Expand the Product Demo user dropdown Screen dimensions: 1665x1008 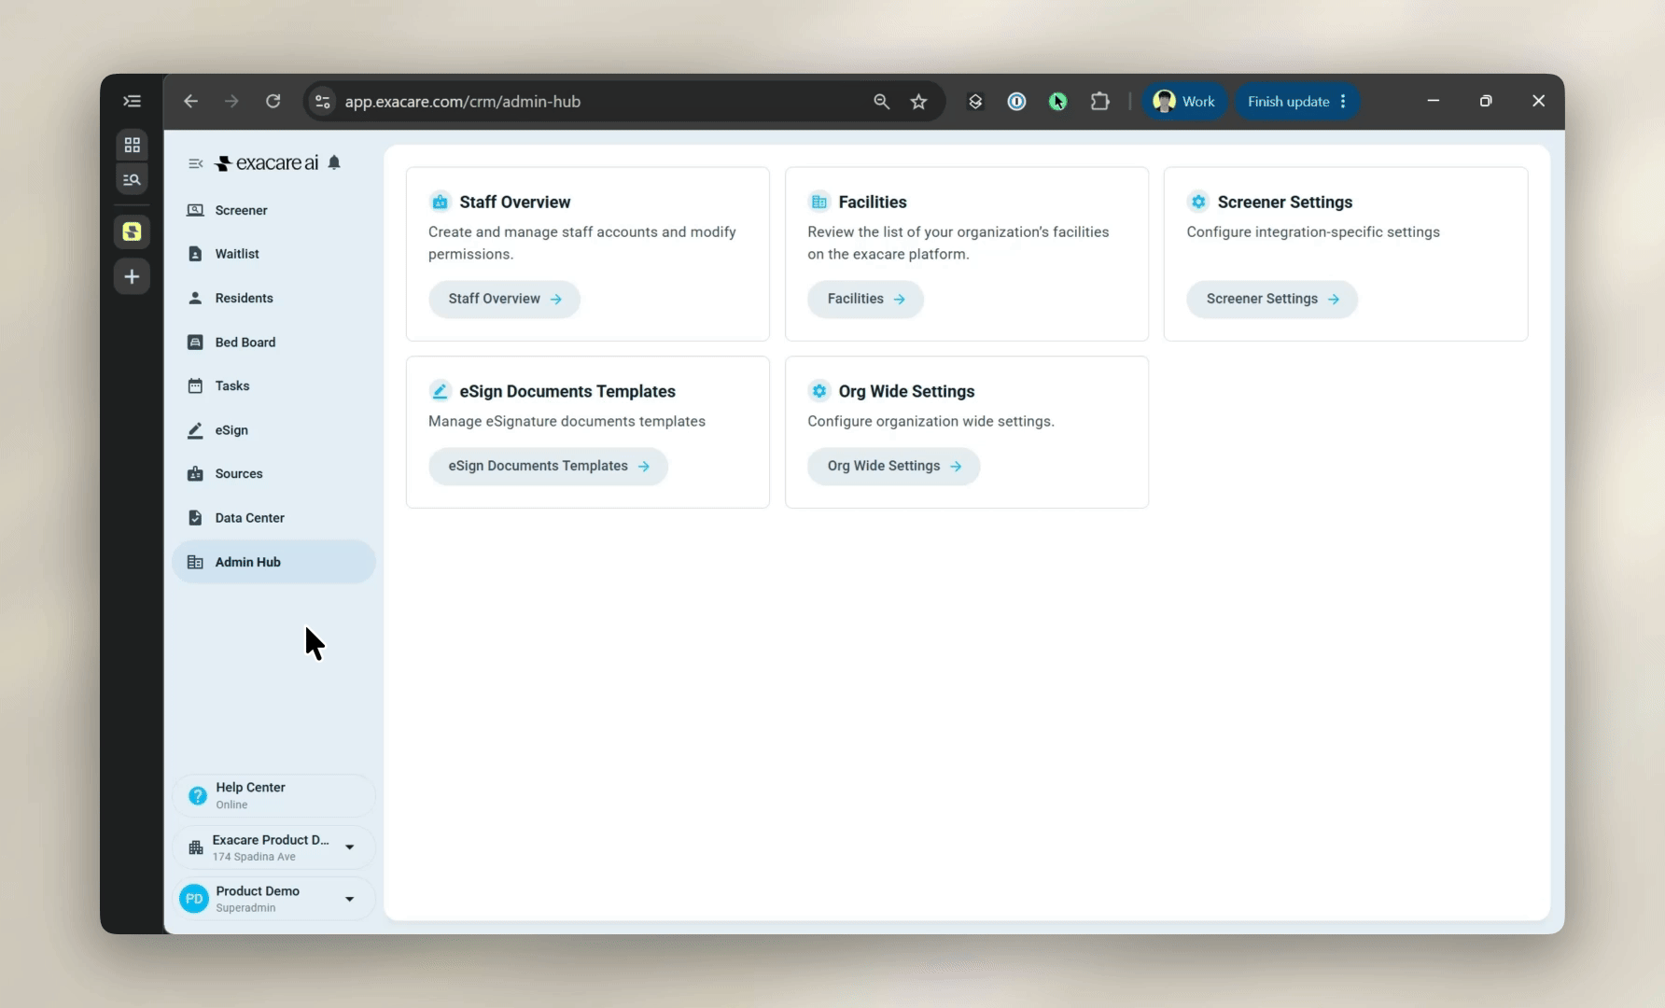click(x=349, y=899)
